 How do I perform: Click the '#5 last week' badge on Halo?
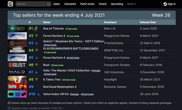click(x=50, y=74)
